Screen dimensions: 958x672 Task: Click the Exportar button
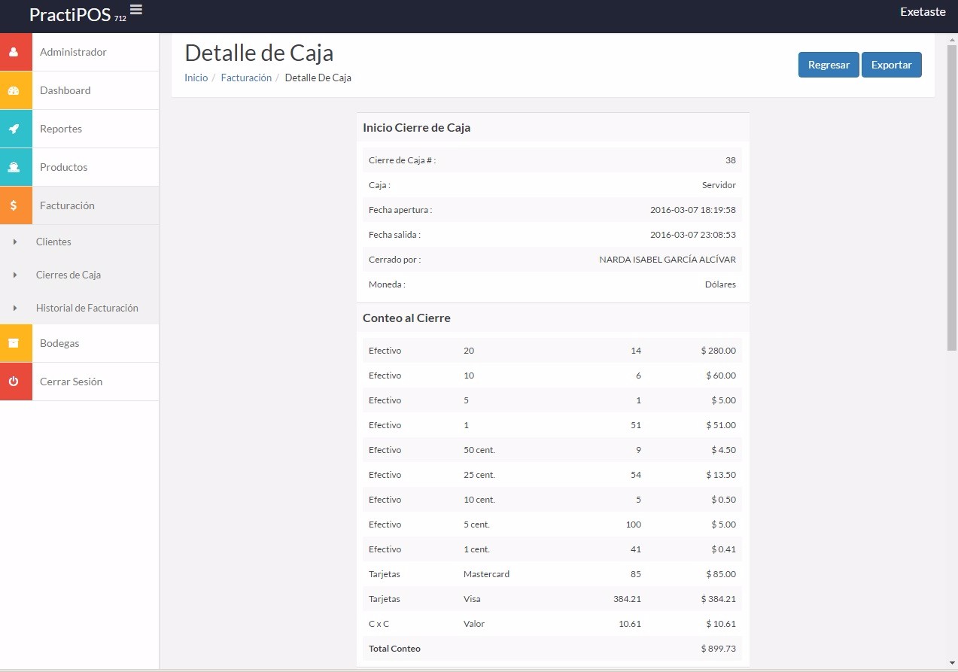click(892, 65)
